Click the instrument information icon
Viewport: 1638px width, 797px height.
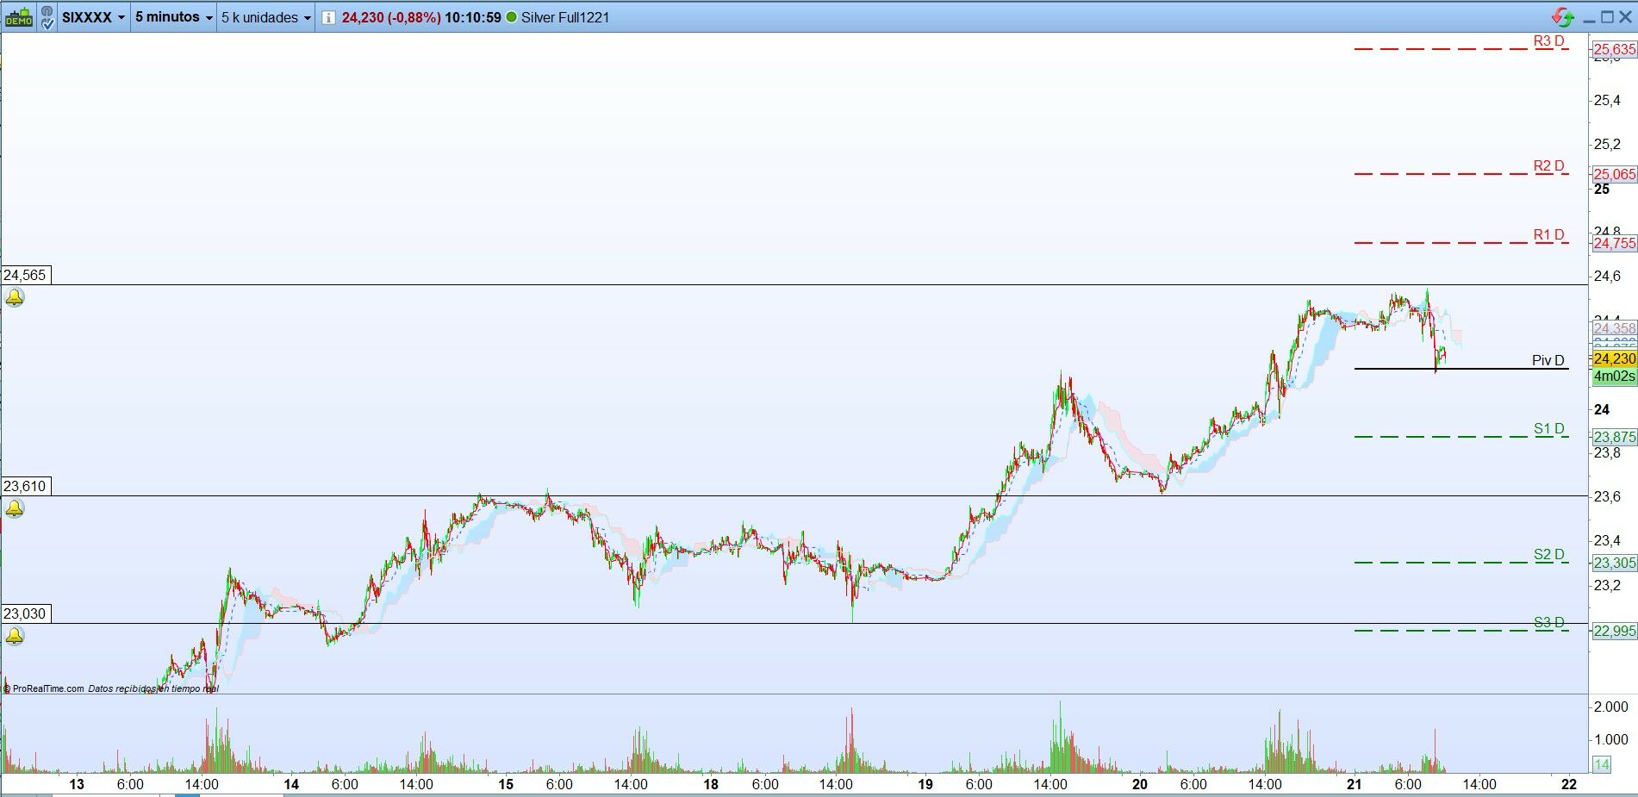point(328,17)
